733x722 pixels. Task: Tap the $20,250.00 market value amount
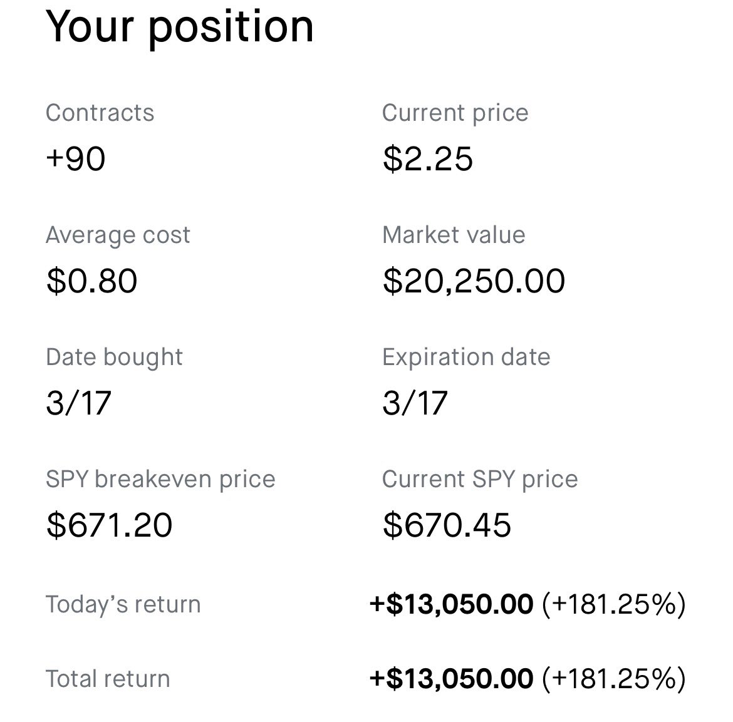[474, 280]
